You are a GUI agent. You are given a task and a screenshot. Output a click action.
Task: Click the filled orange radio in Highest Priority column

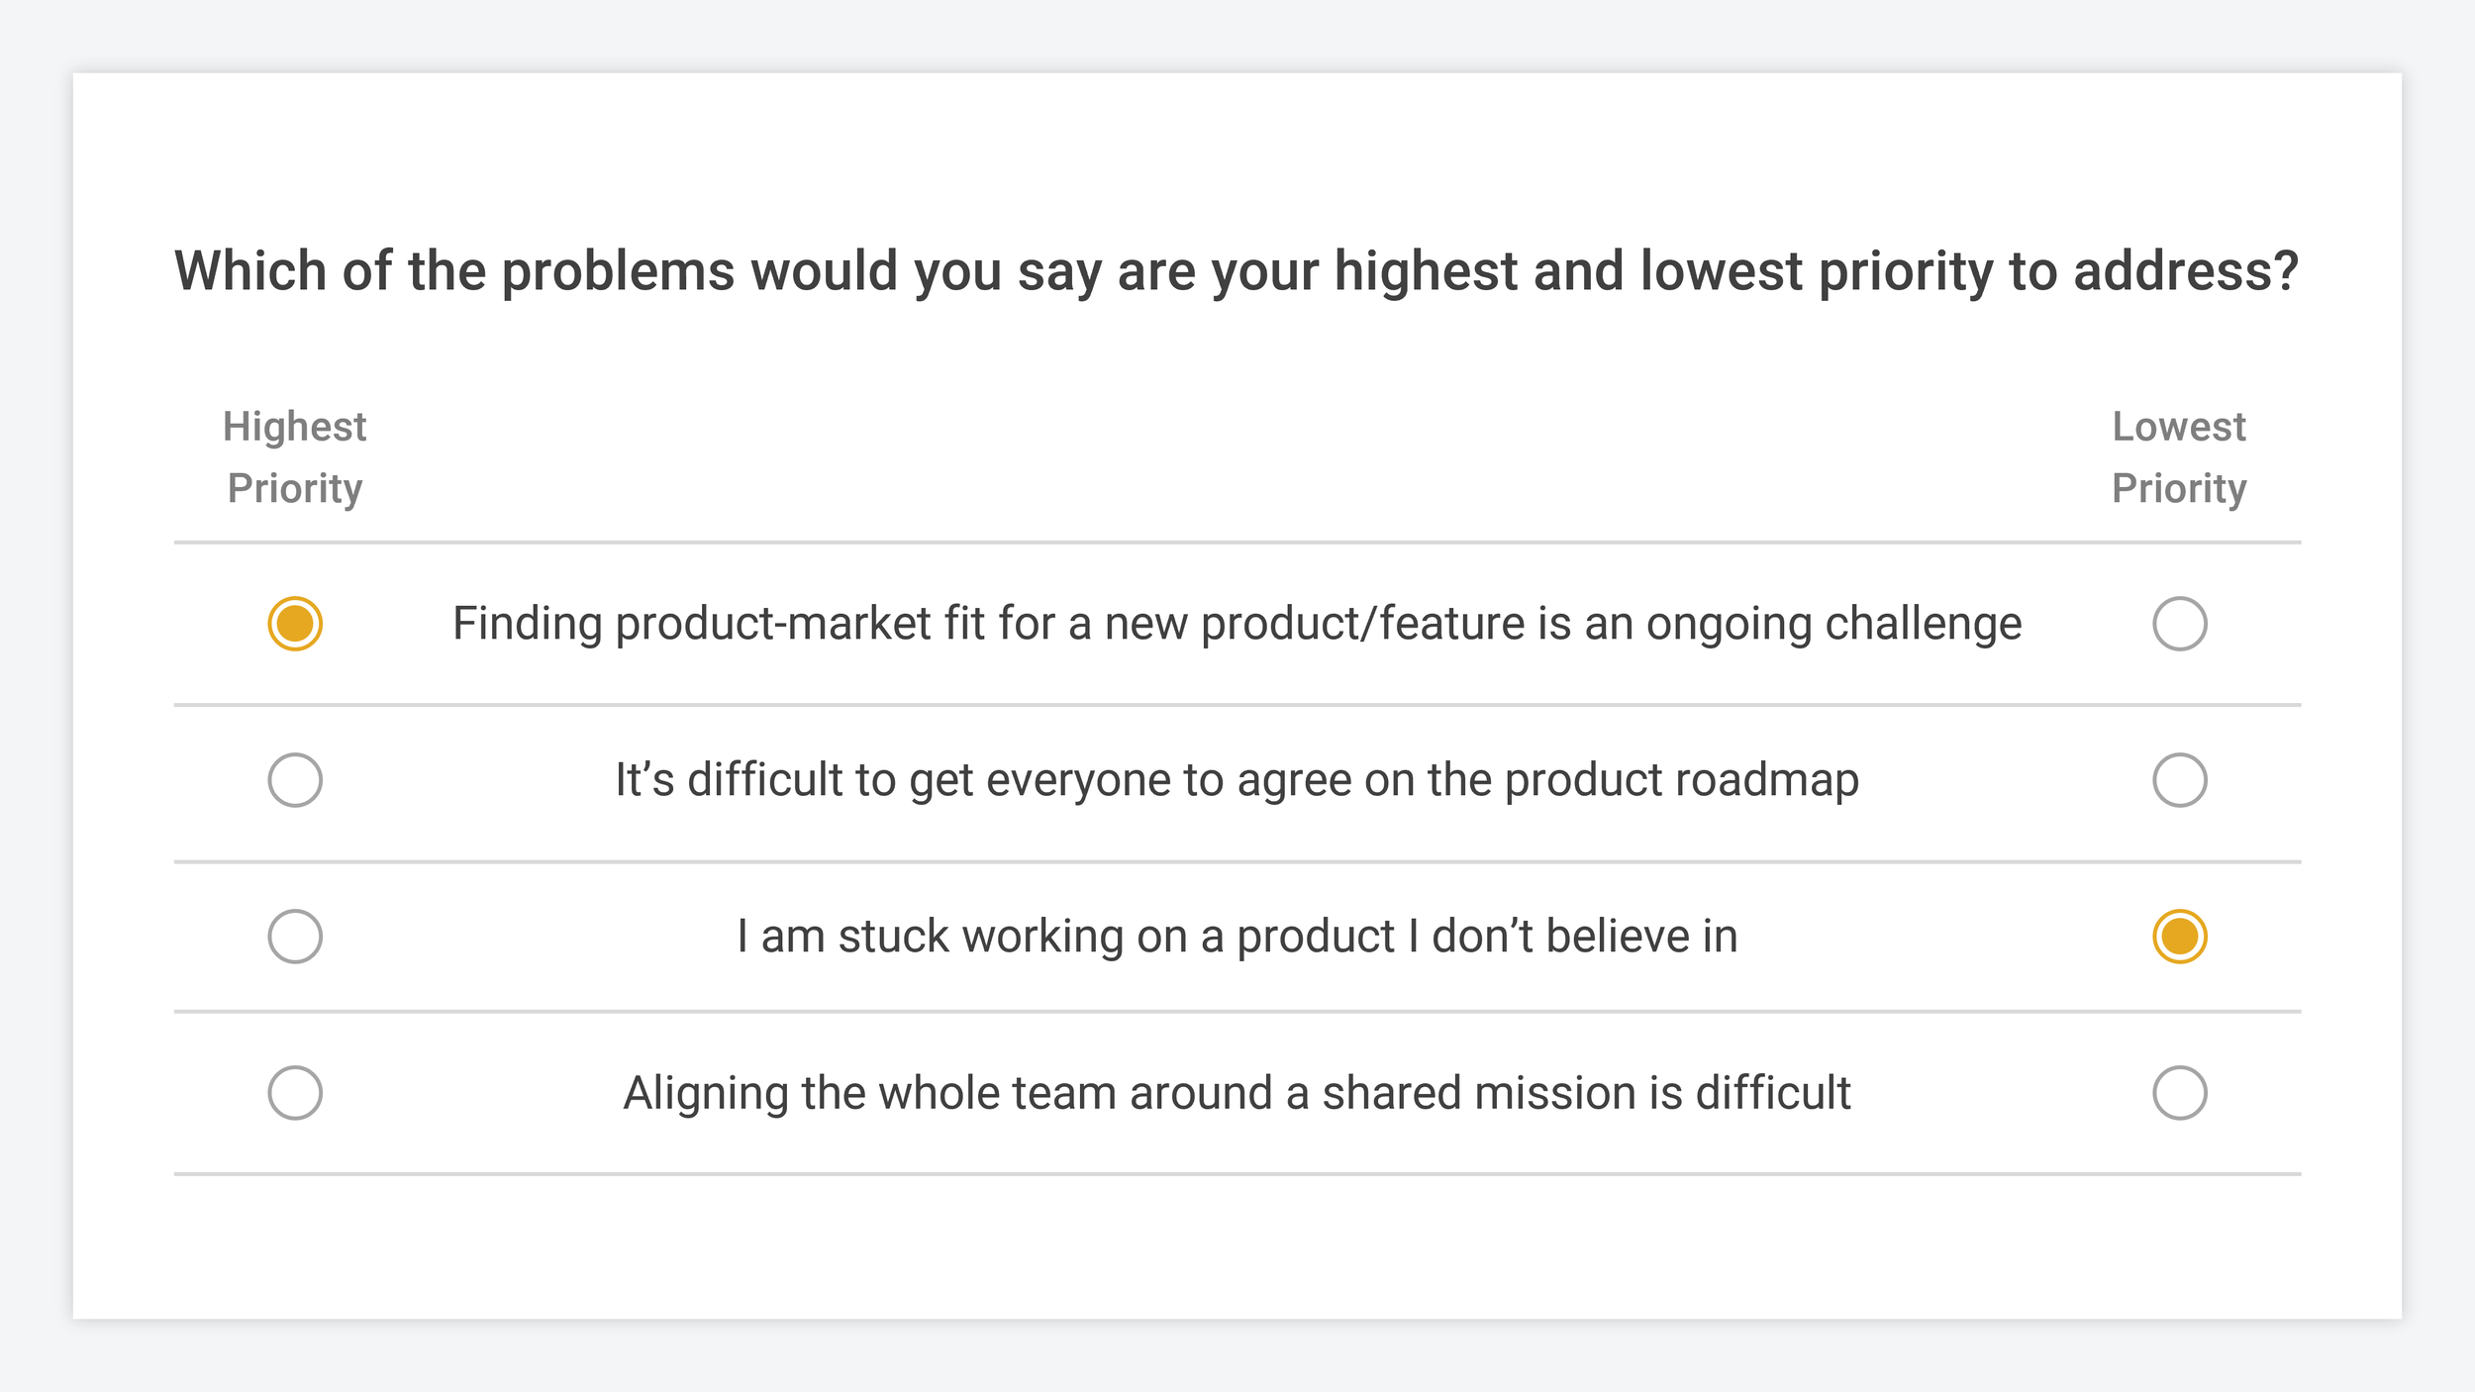pyautogui.click(x=295, y=624)
